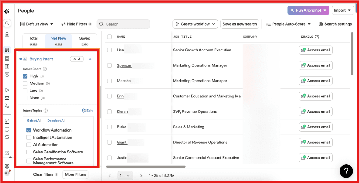Click Save as new search
The width and height of the screenshot is (359, 183).
point(240,24)
